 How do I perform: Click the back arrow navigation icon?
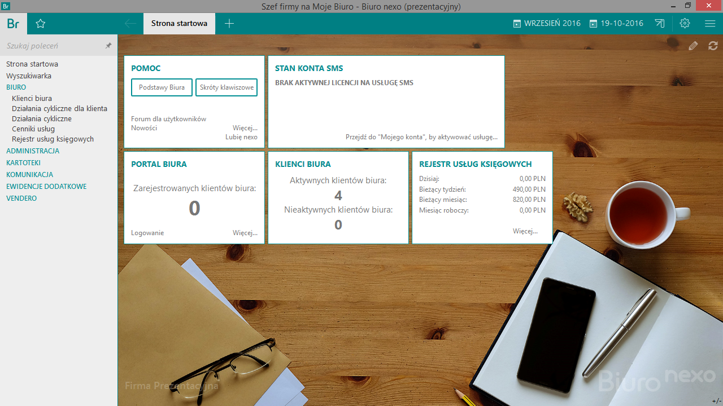click(x=130, y=24)
